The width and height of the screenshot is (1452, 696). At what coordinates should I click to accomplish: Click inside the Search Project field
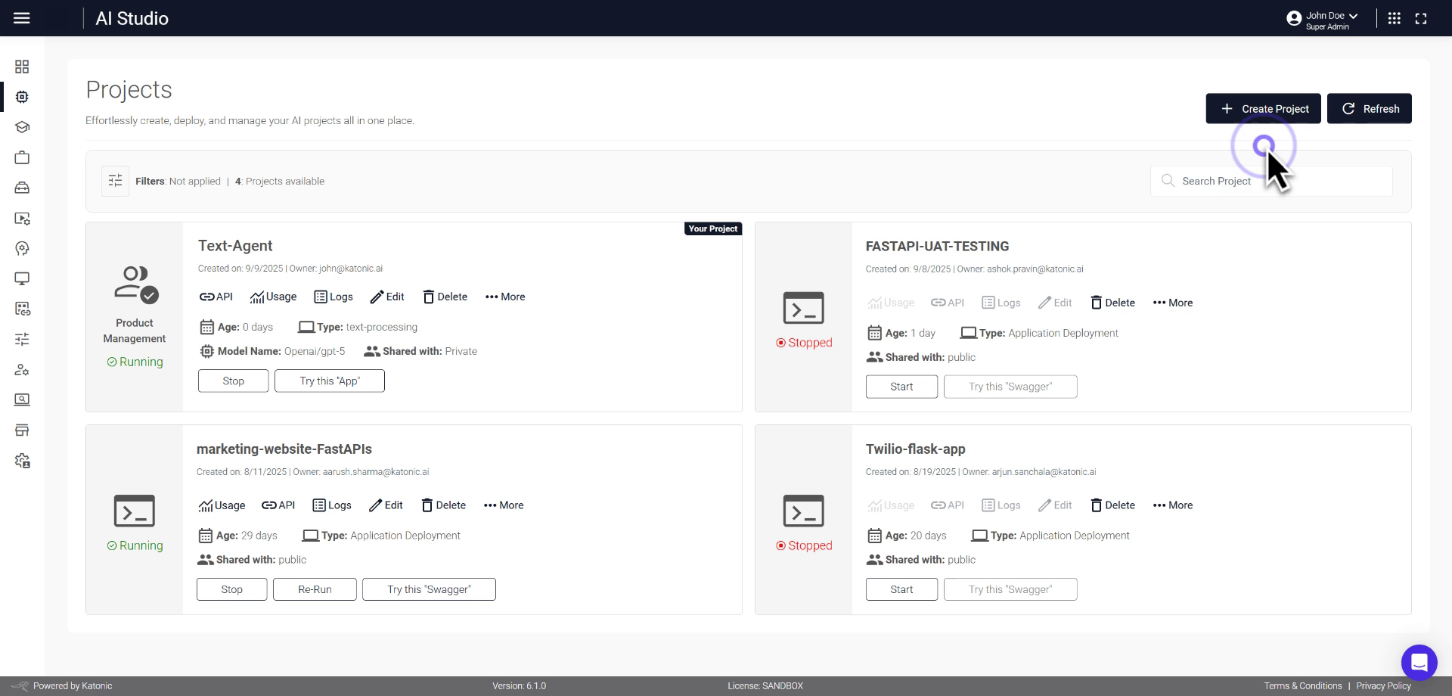[x=1270, y=181]
